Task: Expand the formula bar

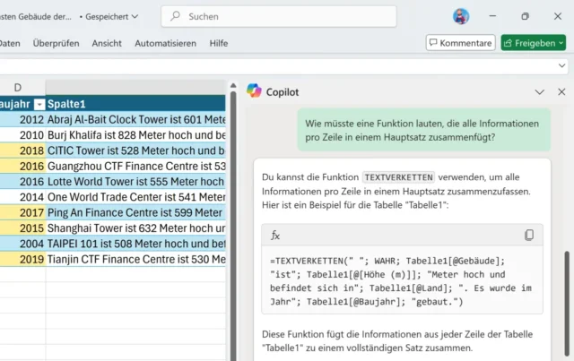Action: pos(562,67)
